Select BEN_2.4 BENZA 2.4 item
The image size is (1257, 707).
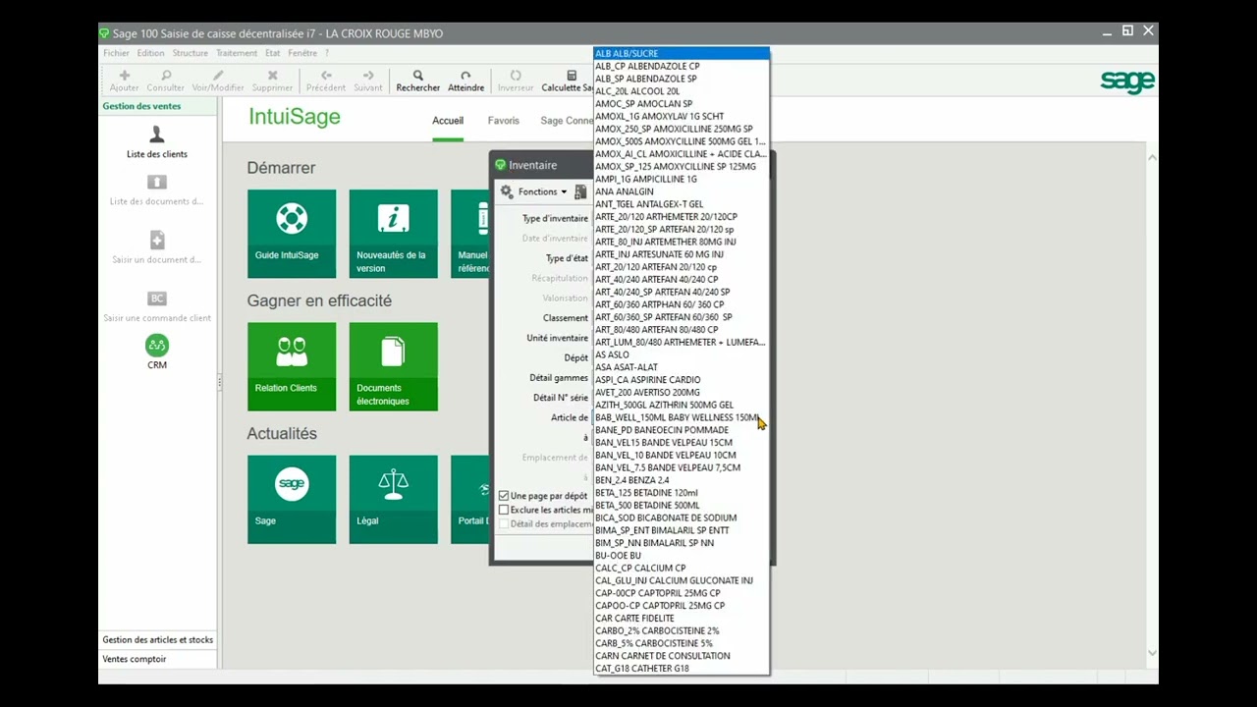coord(682,480)
